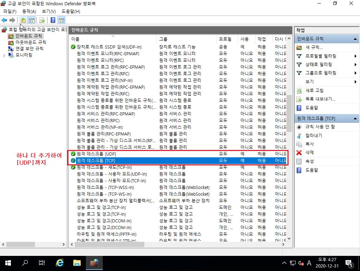Select rule 원격 데스크톱 [UDP]

tap(178, 154)
